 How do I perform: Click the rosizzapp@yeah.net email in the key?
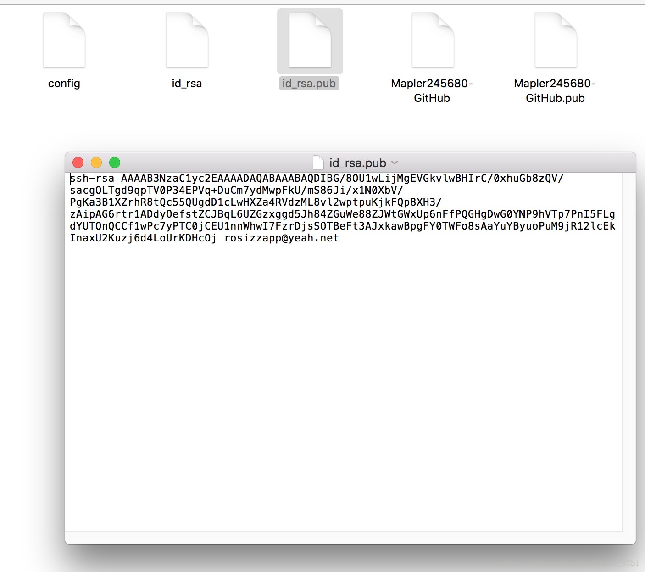tap(282, 238)
